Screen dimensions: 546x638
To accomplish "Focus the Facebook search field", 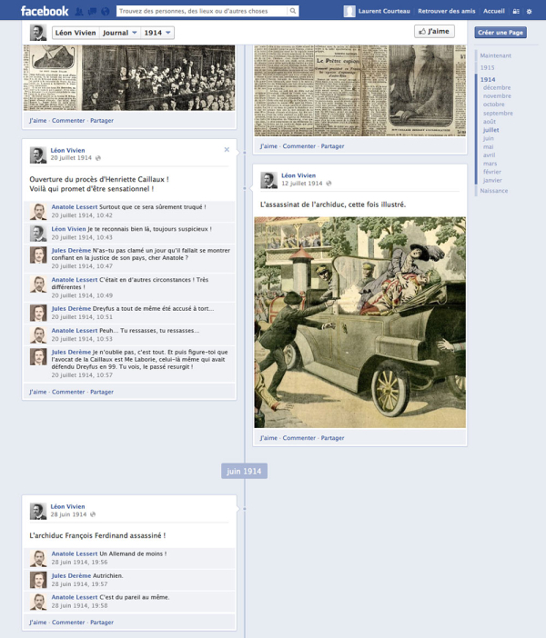I will pyautogui.click(x=202, y=11).
